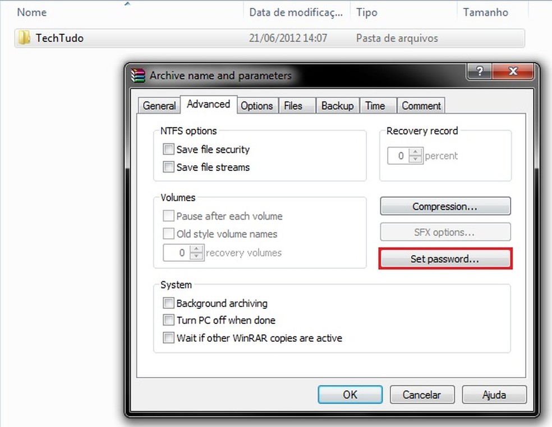552x427 pixels.
Task: Toggle Save file streams checkbox
Action: (x=168, y=166)
